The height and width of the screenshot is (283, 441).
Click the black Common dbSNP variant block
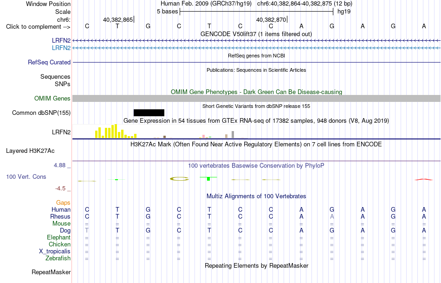click(149, 113)
